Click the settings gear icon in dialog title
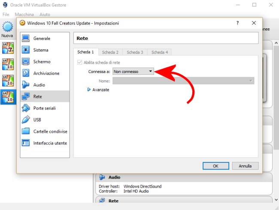This screenshot has height=210, width=279. pyautogui.click(x=22, y=23)
